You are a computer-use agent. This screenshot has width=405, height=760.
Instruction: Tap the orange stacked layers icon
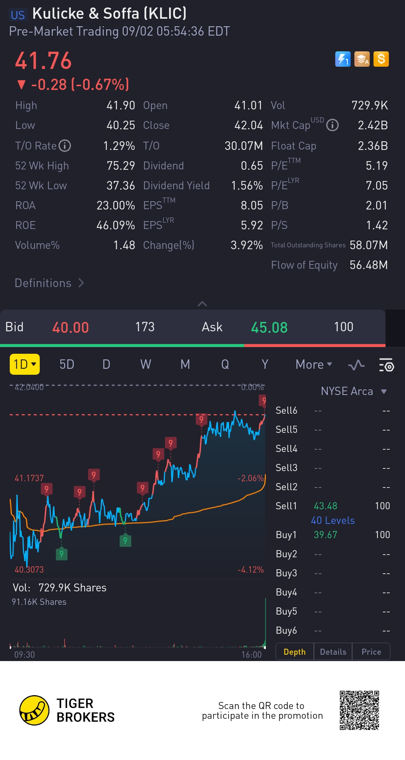click(x=362, y=59)
